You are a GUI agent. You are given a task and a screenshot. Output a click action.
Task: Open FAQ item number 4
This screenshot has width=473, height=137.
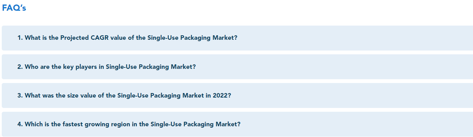pyautogui.click(x=237, y=124)
